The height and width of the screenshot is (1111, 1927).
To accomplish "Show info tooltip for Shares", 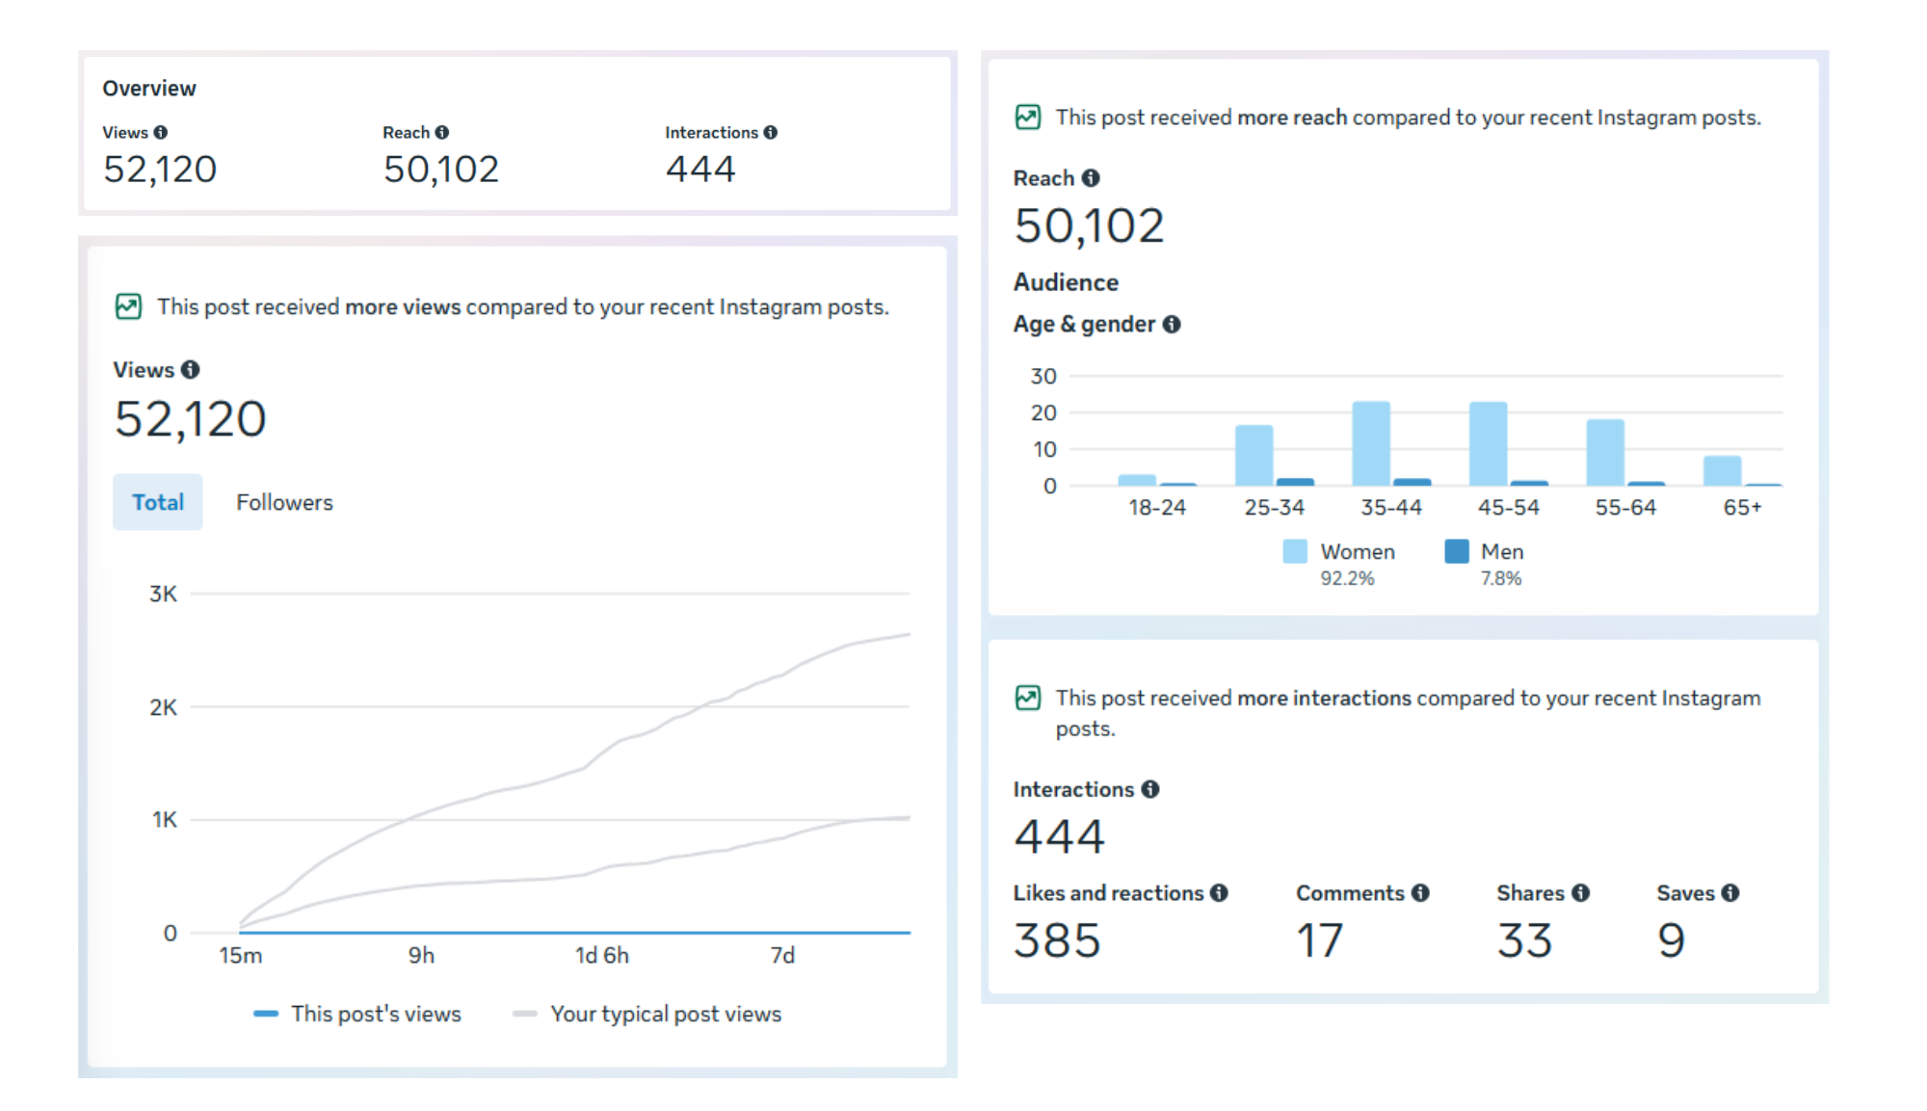I will click(1581, 893).
